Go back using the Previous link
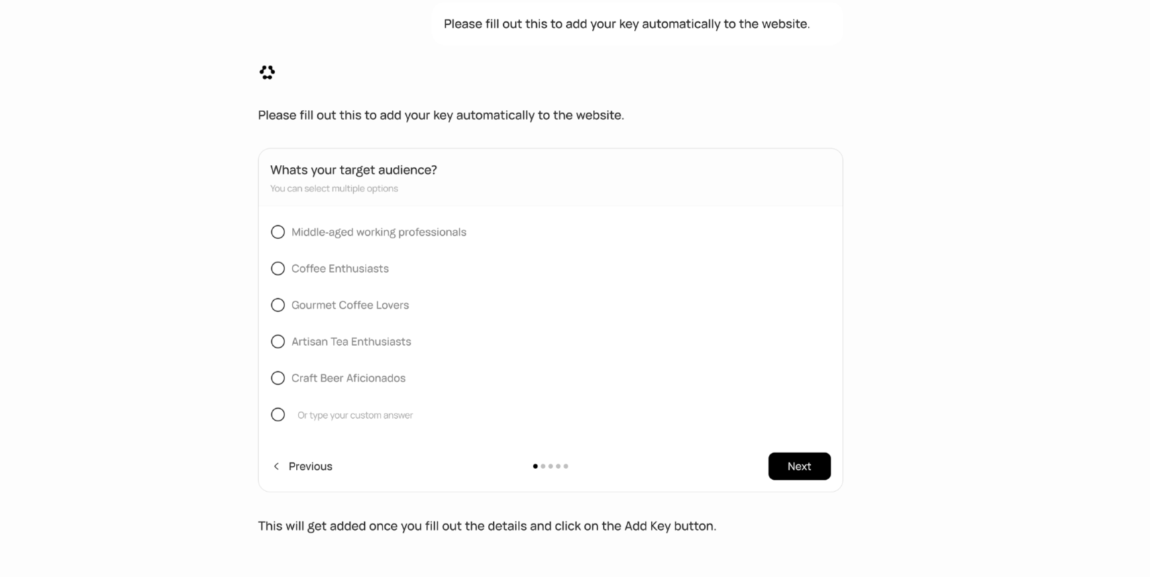Viewport: 1150px width, 577px height. (x=309, y=466)
